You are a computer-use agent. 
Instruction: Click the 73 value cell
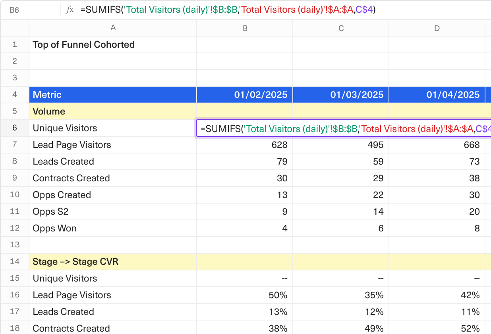[x=437, y=161]
